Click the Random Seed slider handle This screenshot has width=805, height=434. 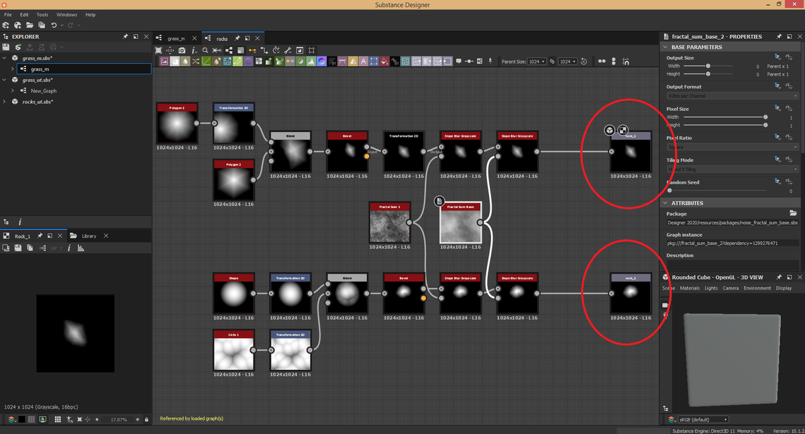tap(669, 191)
